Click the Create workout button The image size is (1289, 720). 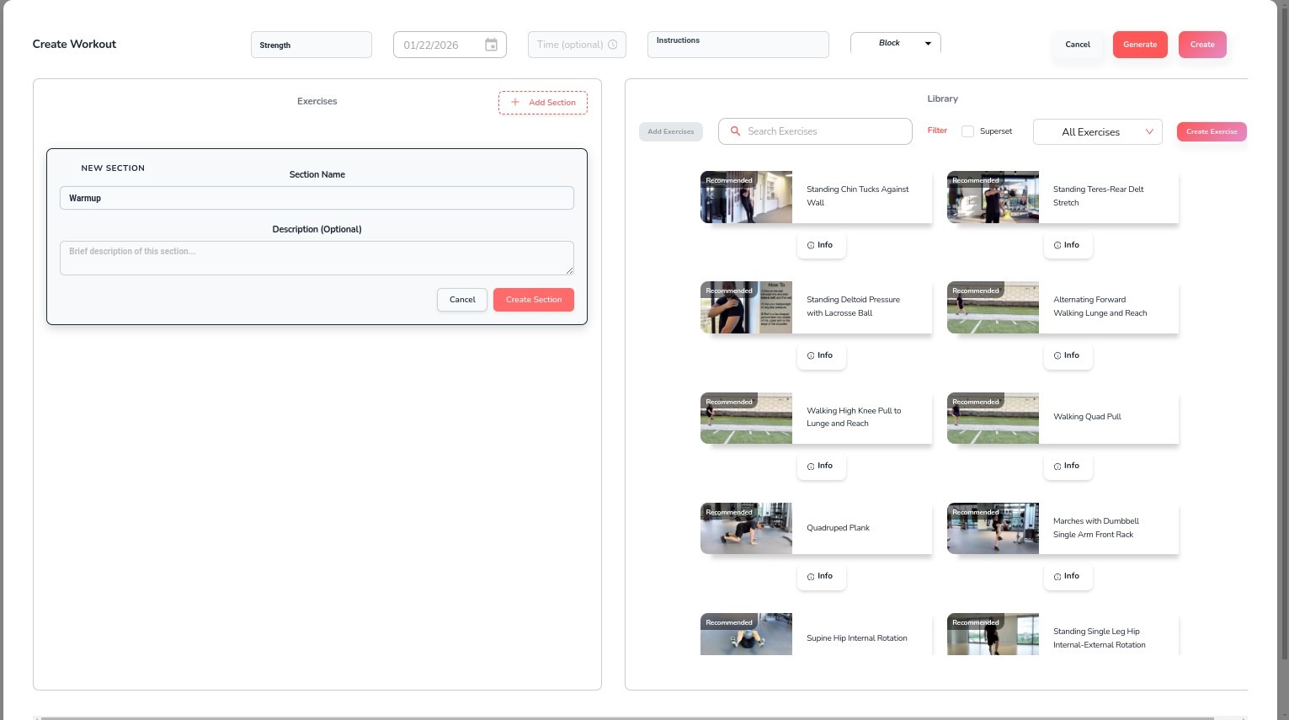[x=1202, y=45]
